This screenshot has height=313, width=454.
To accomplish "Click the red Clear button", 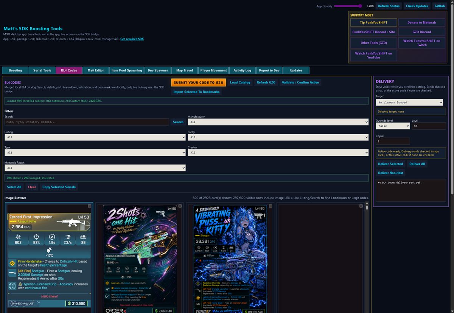I will 32,187.
